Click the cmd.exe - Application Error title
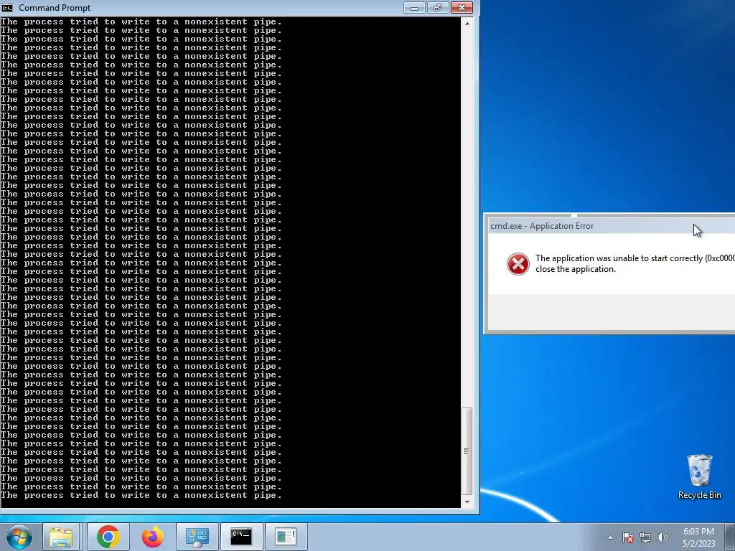The height and width of the screenshot is (551, 735). (x=542, y=226)
